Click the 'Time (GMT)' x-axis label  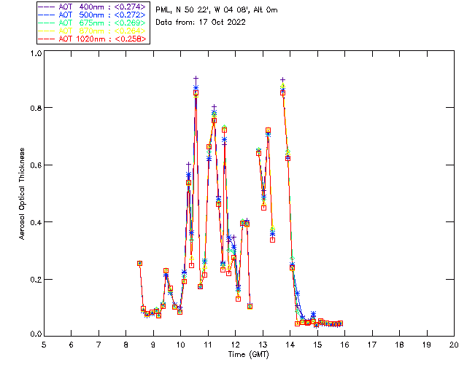249,354
